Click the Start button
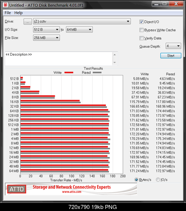 (171, 56)
